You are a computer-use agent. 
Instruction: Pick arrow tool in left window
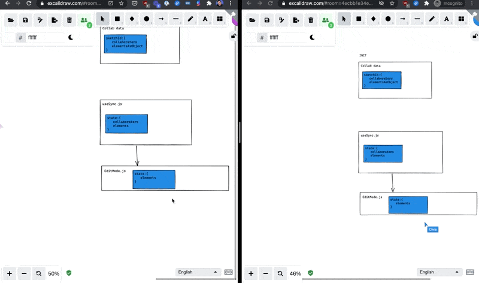pyautogui.click(x=161, y=19)
